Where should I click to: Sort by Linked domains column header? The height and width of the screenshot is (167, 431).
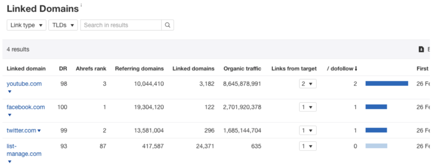[x=194, y=68]
